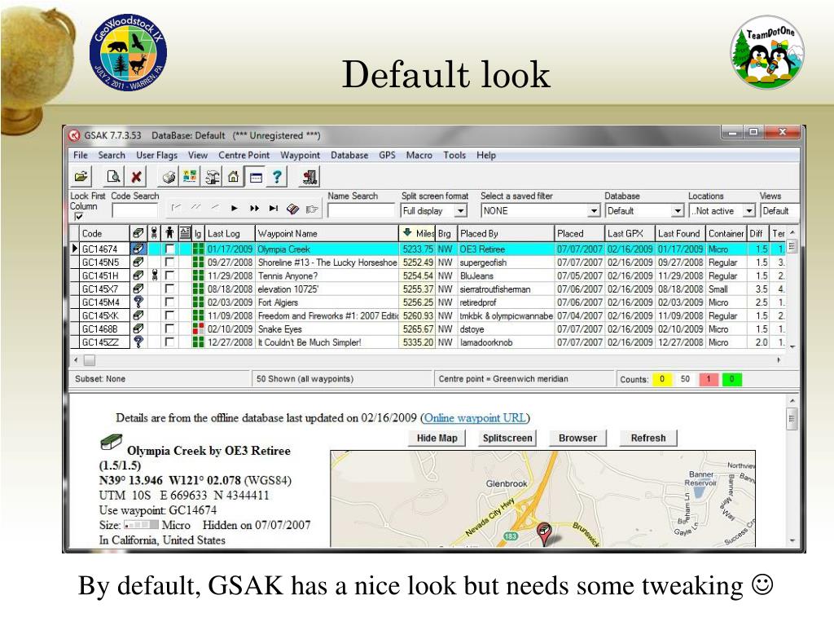834x626 pixels.
Task: Click the open folder toolbar icon
Action: 81,176
